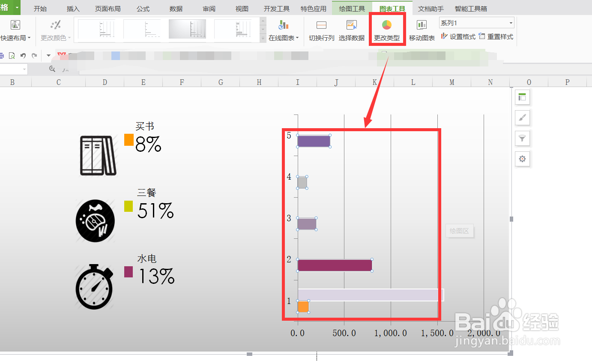Open the 插入 ribbon tab
The width and height of the screenshot is (592, 361).
73,9
